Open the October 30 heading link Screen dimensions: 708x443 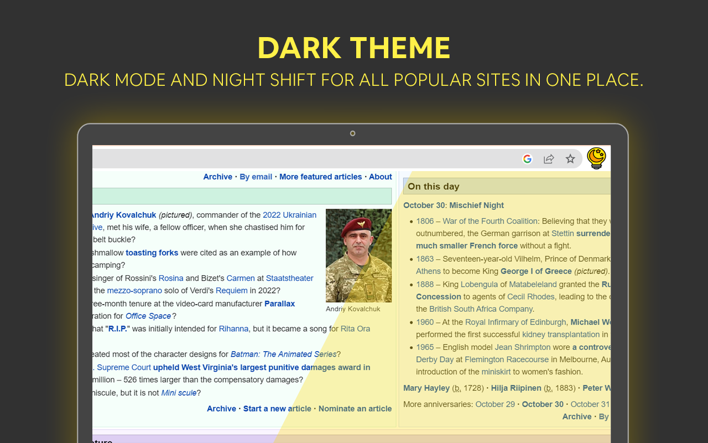tap(424, 205)
